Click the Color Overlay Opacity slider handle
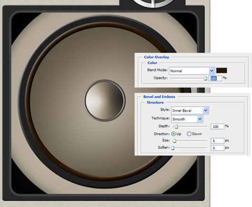The height and width of the screenshot is (207, 252). (205, 79)
